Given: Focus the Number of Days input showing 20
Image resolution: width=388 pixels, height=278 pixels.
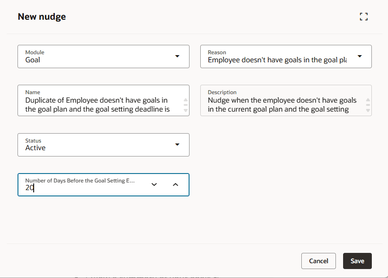Looking at the screenshot, I should (x=81, y=188).
